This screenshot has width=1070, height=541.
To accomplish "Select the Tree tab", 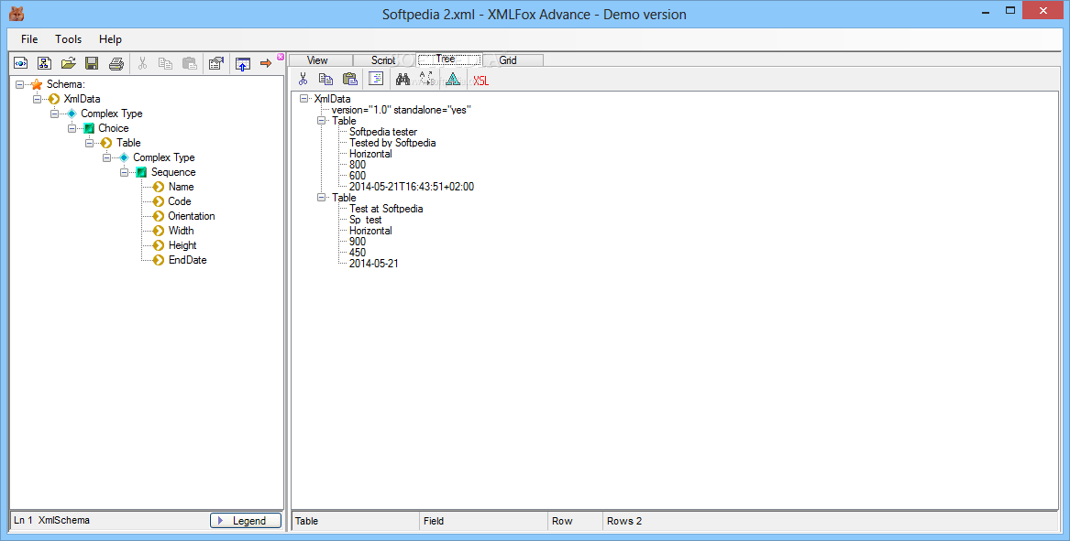I will pyautogui.click(x=449, y=60).
